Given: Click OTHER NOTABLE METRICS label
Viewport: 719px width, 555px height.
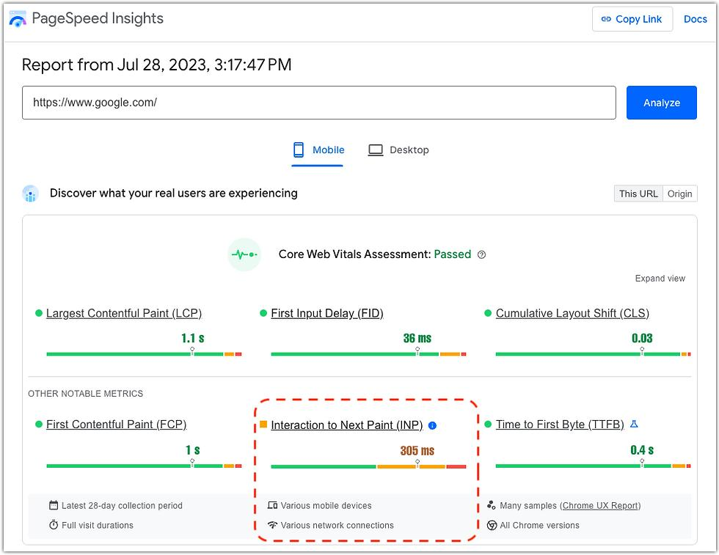Looking at the screenshot, I should point(85,394).
